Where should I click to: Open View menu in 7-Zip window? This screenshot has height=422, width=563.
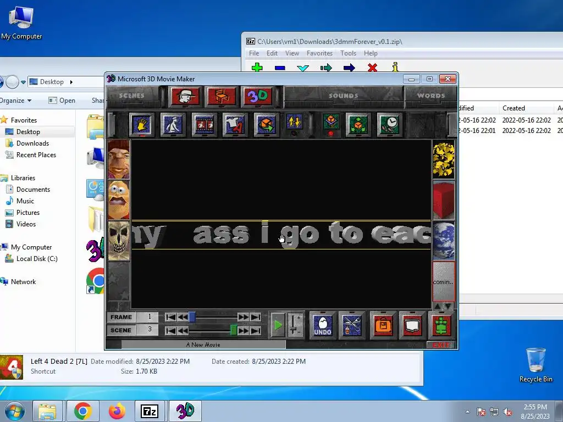point(292,53)
